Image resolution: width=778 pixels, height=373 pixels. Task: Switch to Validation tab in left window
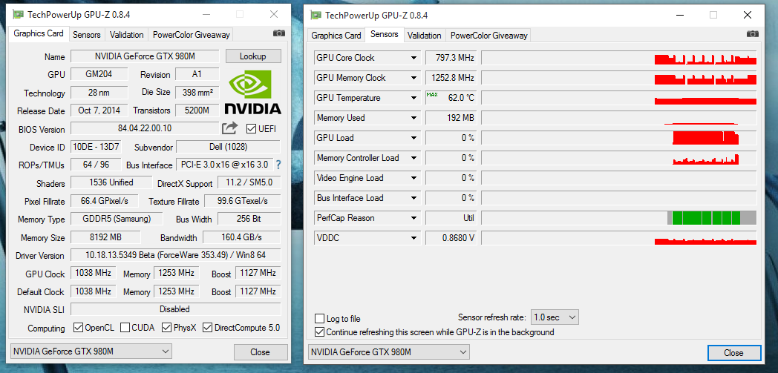(x=126, y=35)
